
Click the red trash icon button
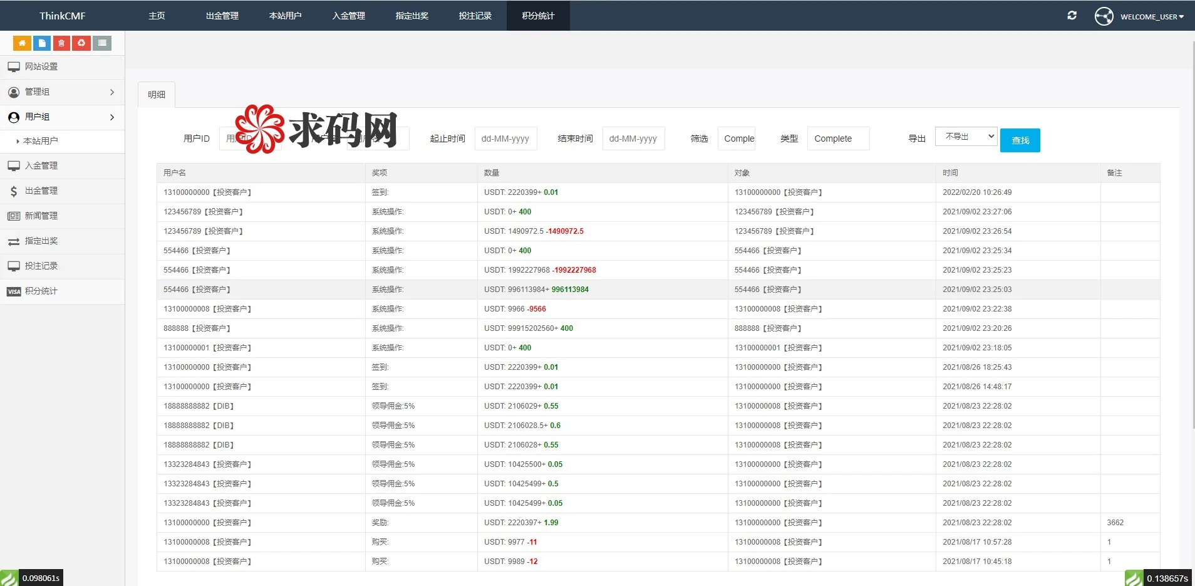click(x=61, y=43)
